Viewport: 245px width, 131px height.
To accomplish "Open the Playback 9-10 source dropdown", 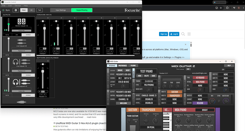I will [22, 71].
